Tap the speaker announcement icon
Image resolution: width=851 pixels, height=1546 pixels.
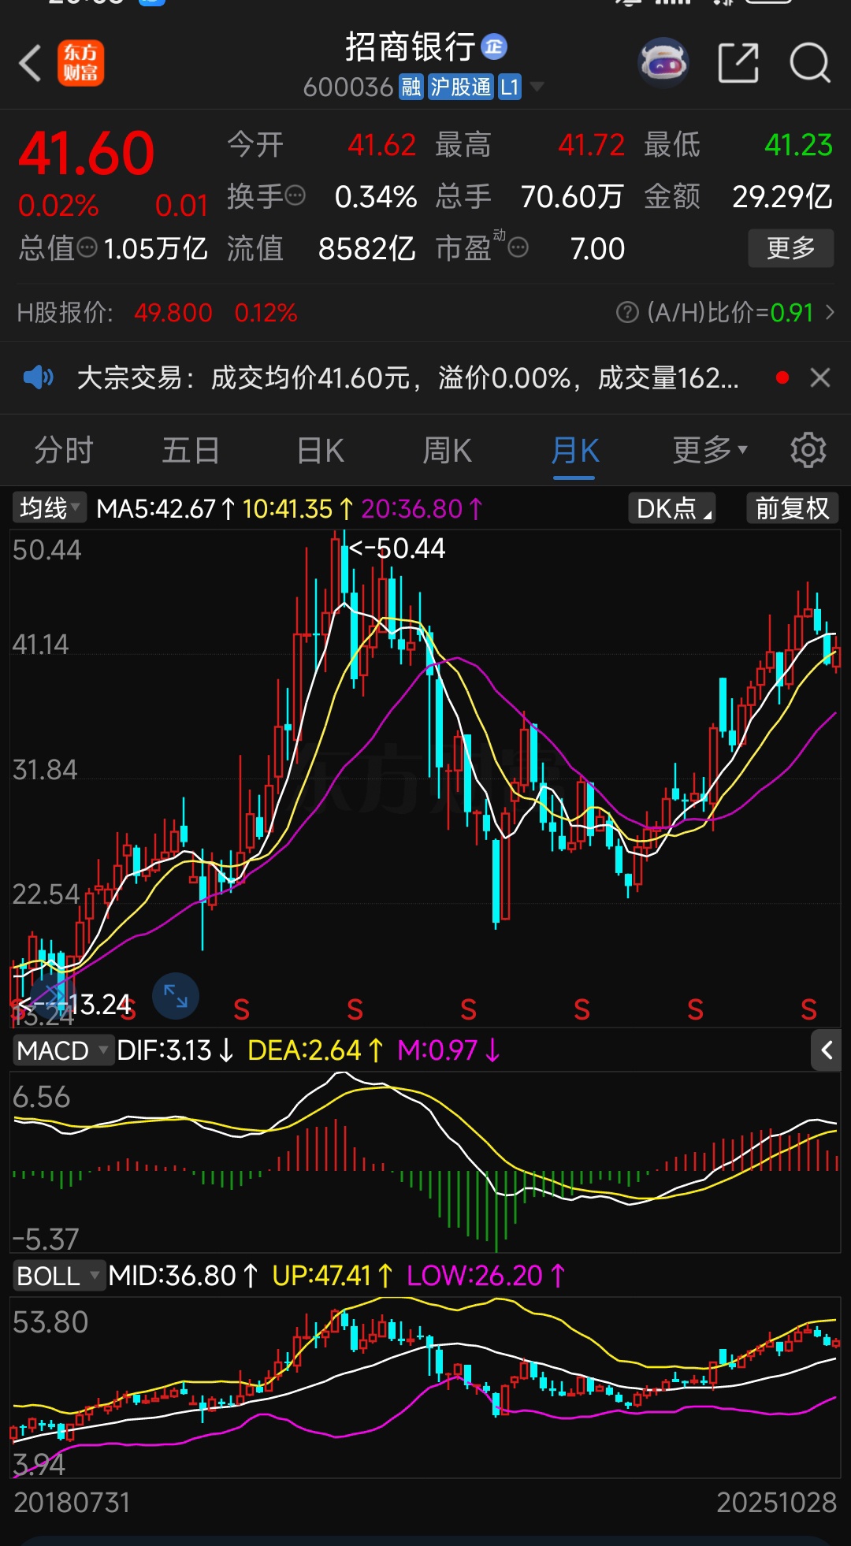pos(38,377)
